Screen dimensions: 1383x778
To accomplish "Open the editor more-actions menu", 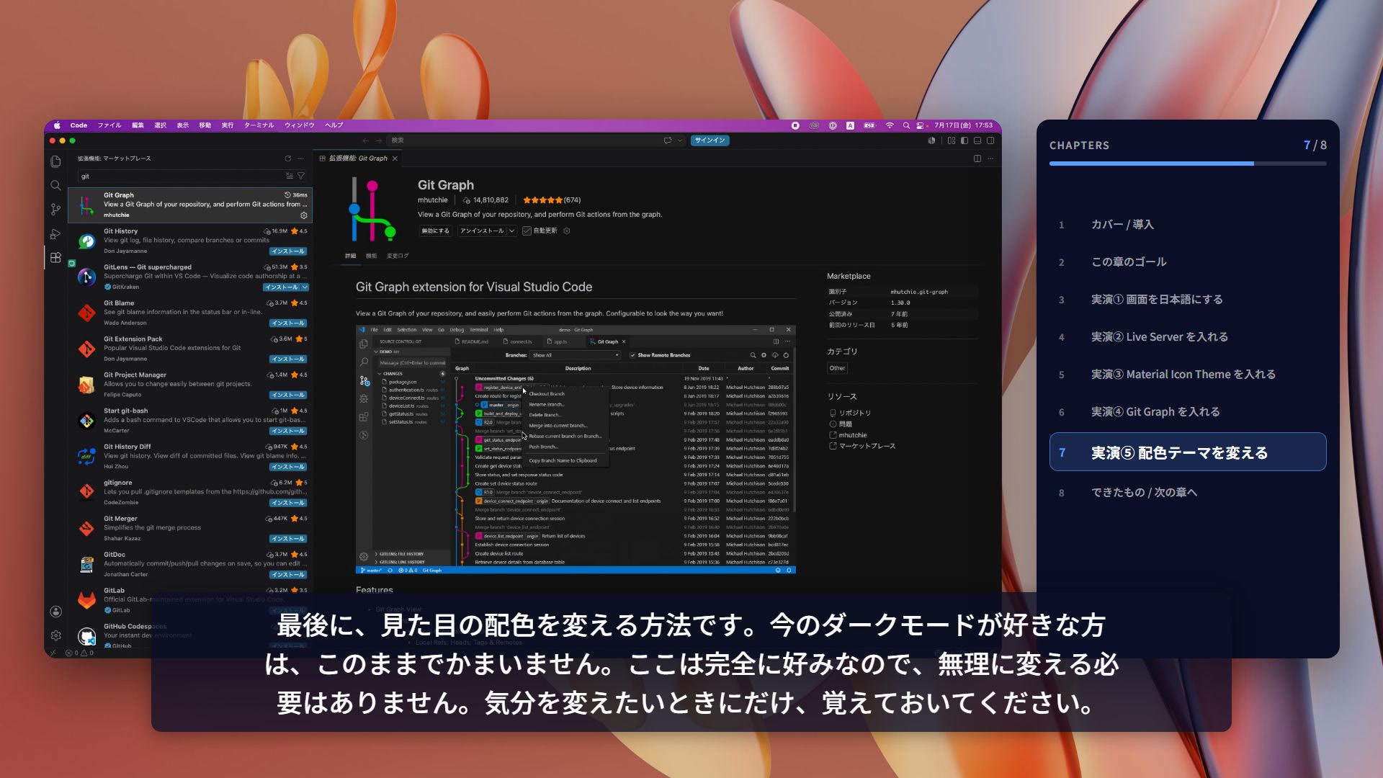I will (x=990, y=158).
